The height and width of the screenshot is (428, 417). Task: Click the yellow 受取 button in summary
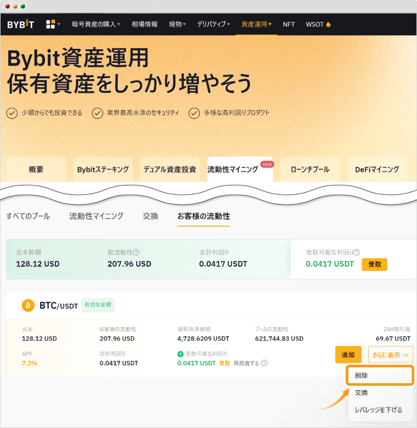[x=374, y=264]
